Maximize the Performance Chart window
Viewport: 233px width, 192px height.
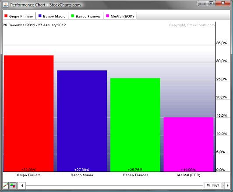211,3
